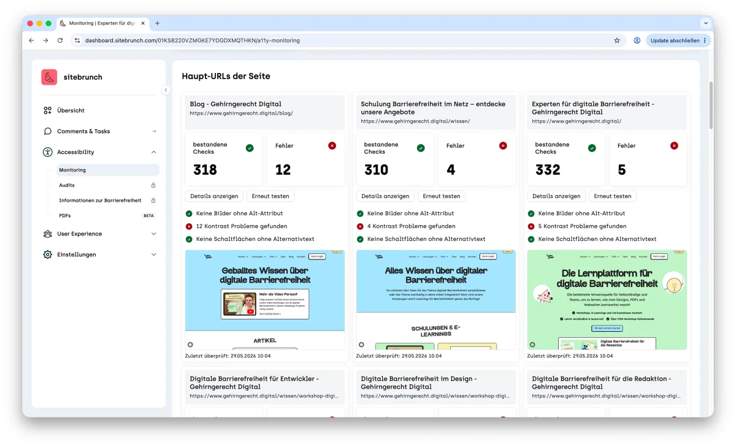Viewport: 736px width, 447px height.
Task: Click the '12 Kontrast Probleme gefunden' row
Action: coord(236,226)
